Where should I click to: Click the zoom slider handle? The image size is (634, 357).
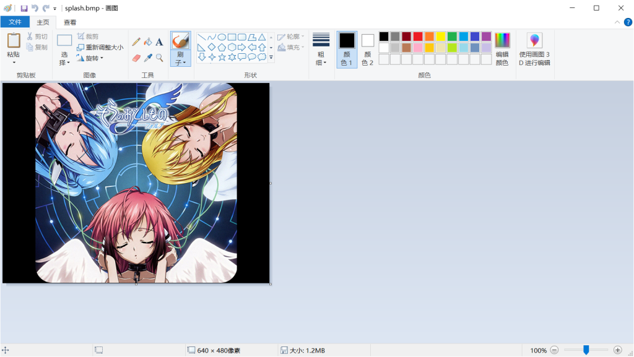(586, 350)
